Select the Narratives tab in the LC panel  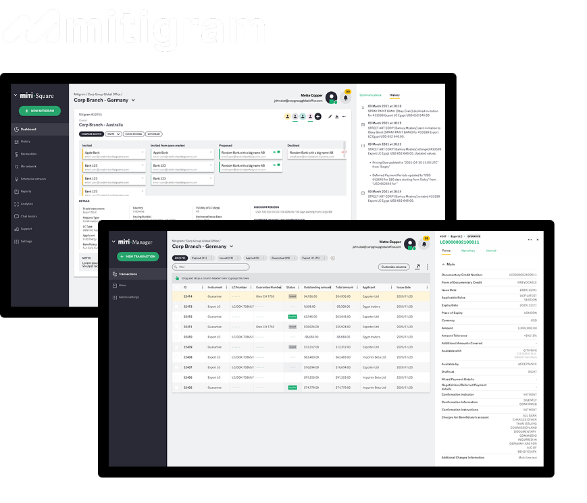[x=468, y=250]
